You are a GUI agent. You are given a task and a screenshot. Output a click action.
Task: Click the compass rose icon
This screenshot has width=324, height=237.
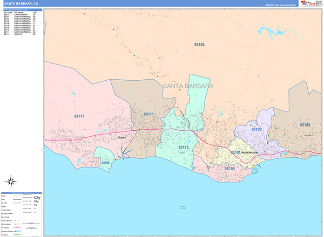[11, 182]
